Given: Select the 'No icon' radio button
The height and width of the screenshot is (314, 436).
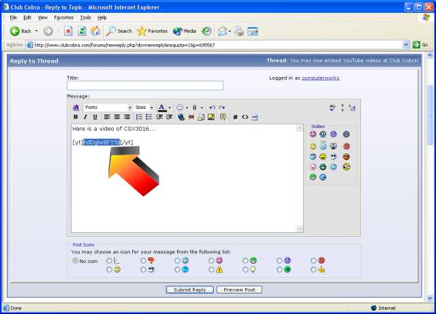Looking at the screenshot, I should [x=76, y=261].
